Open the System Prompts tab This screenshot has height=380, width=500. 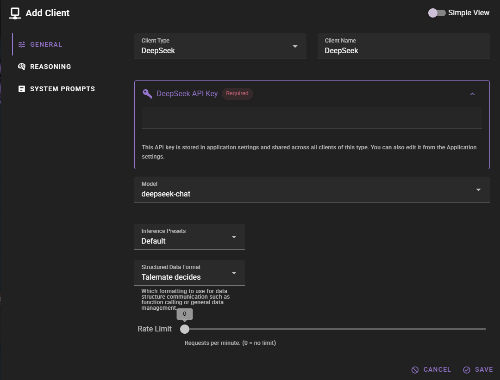tap(62, 89)
